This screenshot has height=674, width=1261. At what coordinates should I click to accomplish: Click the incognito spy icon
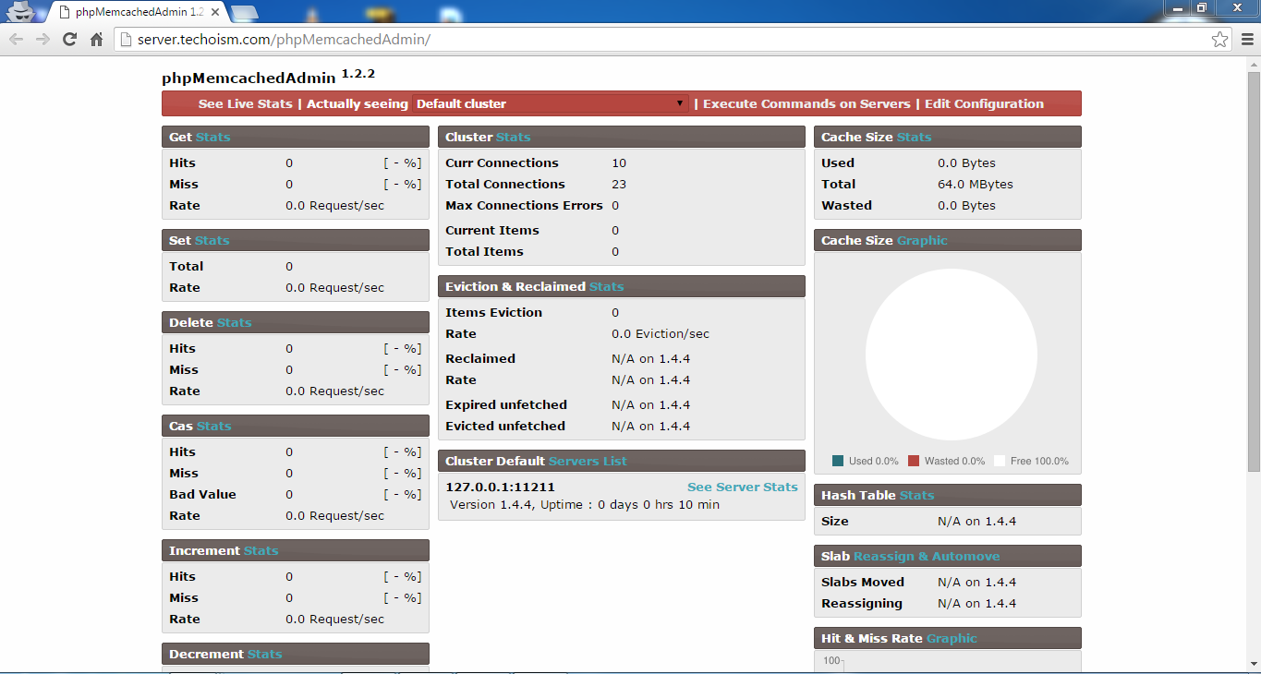pyautogui.click(x=20, y=12)
